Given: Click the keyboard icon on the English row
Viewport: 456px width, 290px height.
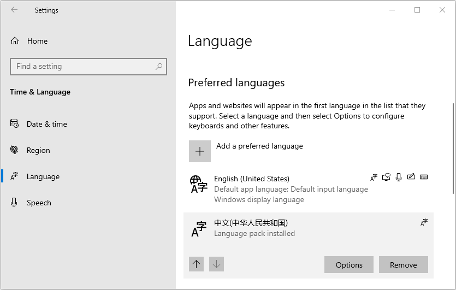Looking at the screenshot, I should click(424, 177).
